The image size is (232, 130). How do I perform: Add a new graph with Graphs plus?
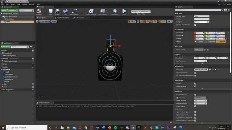pos(33,51)
